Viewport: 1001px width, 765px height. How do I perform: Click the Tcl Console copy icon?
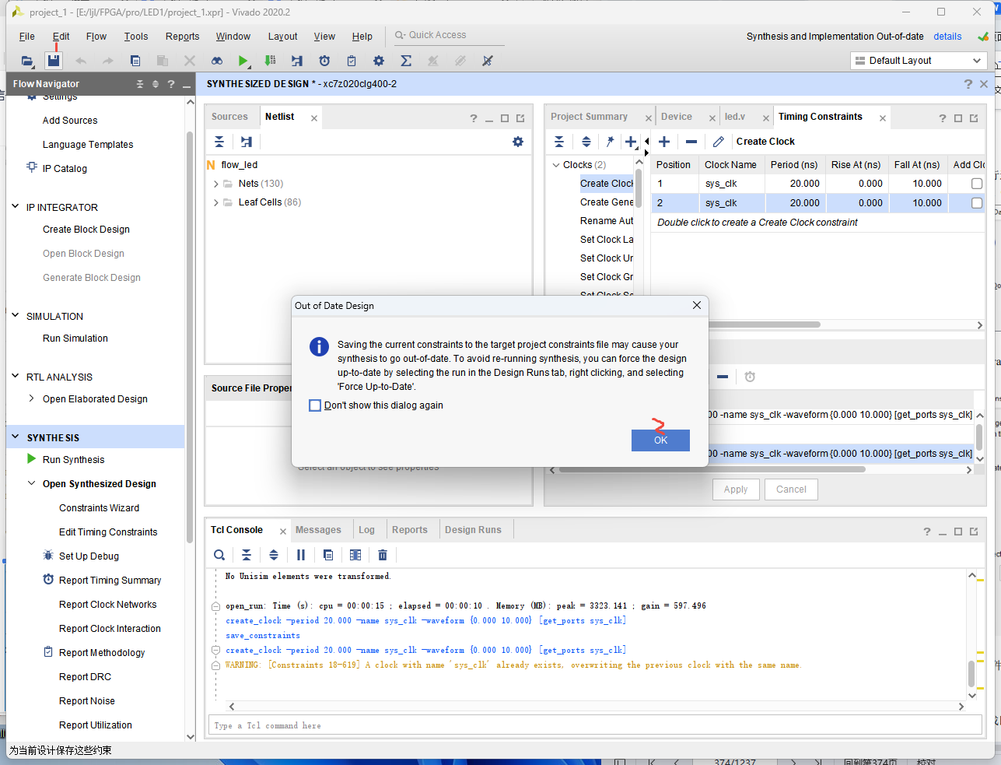[328, 555]
